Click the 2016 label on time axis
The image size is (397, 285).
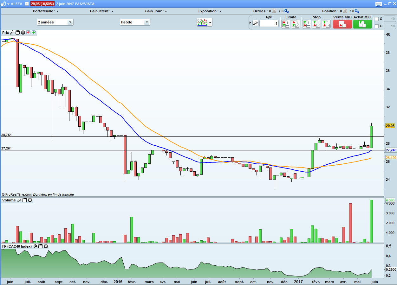(118, 282)
